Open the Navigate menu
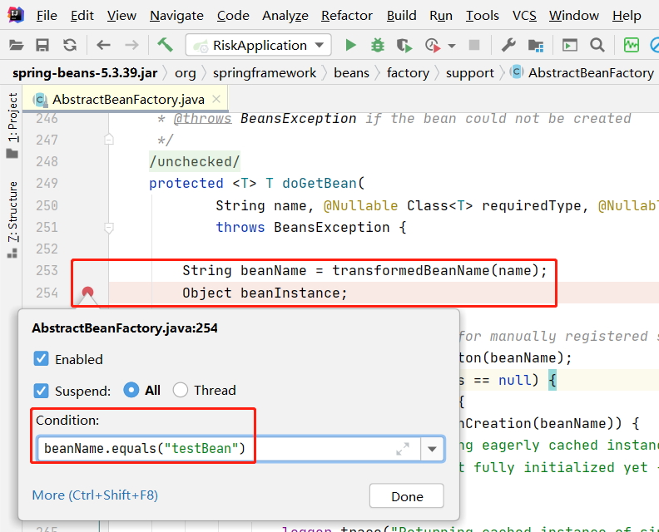 pos(176,16)
